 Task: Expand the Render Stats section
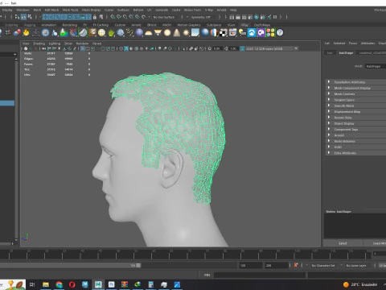point(355,118)
